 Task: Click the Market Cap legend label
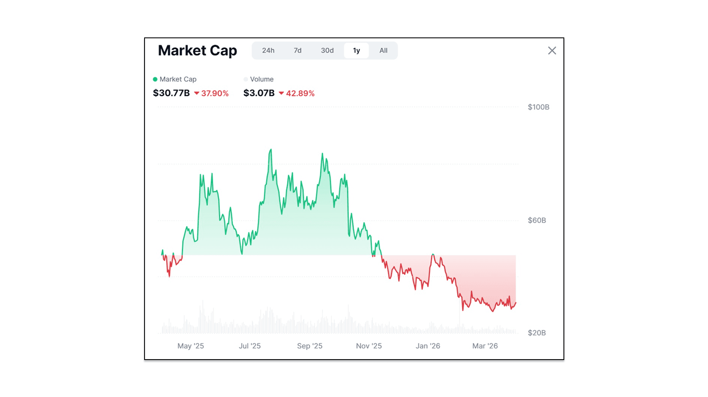pos(179,79)
